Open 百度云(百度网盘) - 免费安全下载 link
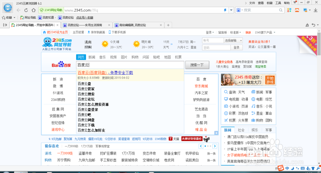The height and width of the screenshot is (173, 321). point(105,73)
